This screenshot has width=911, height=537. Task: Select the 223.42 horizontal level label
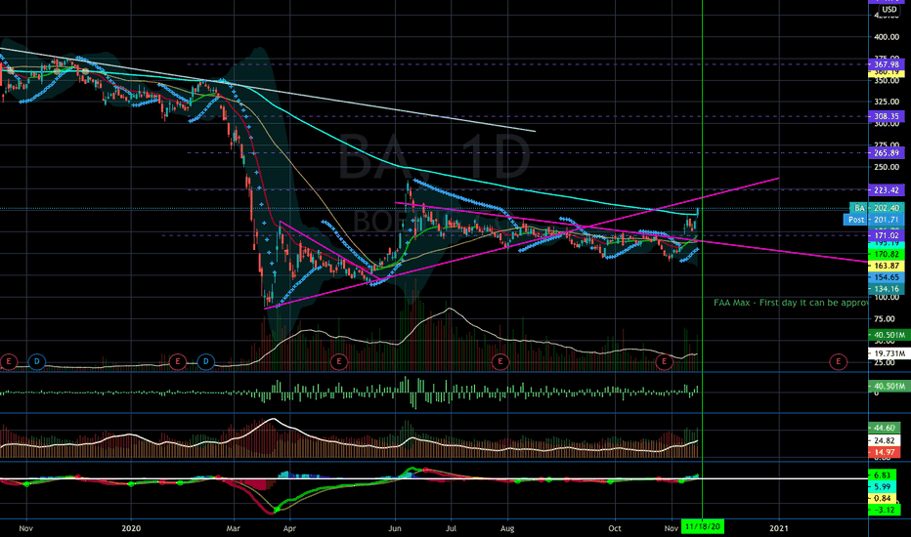point(886,189)
